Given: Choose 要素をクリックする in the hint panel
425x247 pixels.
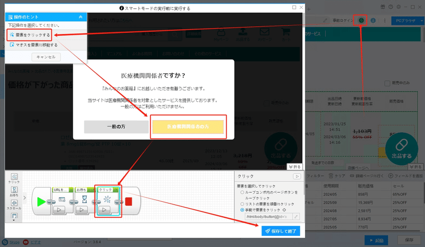Looking at the screenshot, I should 29,35.
